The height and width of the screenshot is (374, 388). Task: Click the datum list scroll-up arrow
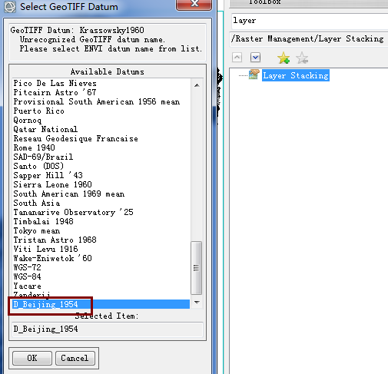[197, 85]
